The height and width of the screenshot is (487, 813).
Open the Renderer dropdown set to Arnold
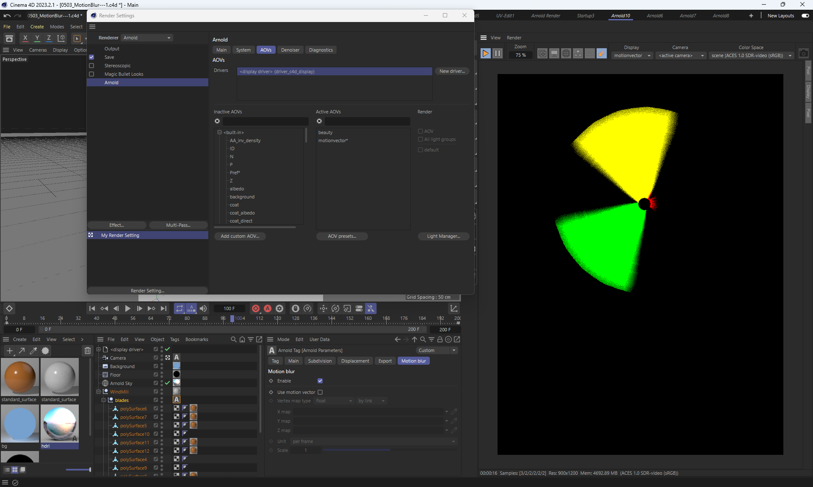[147, 38]
